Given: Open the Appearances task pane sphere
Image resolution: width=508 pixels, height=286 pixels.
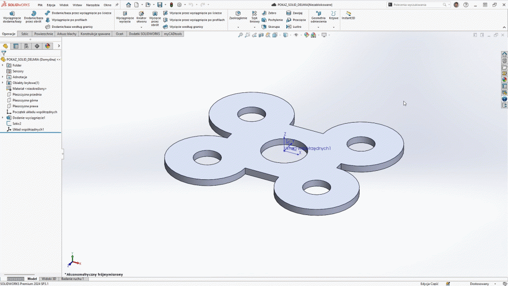Looking at the screenshot, I should point(505,80).
